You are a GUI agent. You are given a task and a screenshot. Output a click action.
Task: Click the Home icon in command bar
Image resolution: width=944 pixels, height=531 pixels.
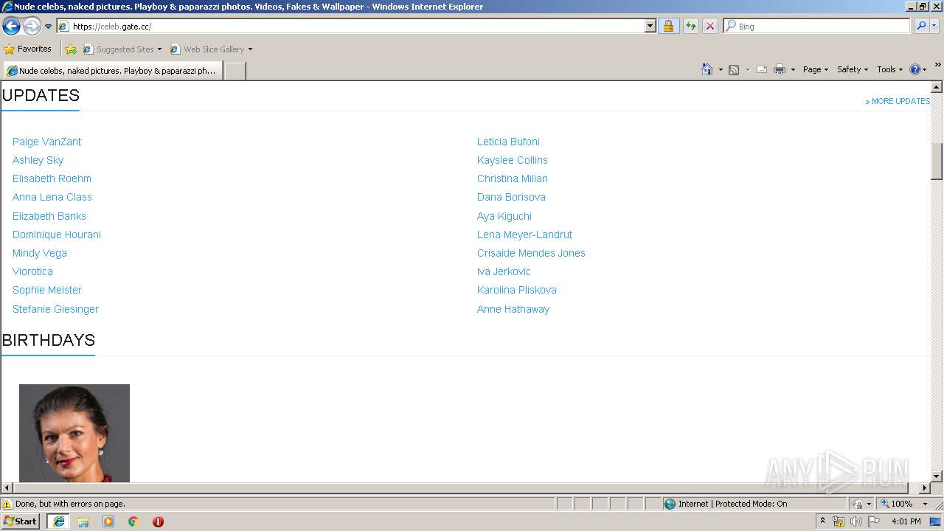click(x=707, y=69)
